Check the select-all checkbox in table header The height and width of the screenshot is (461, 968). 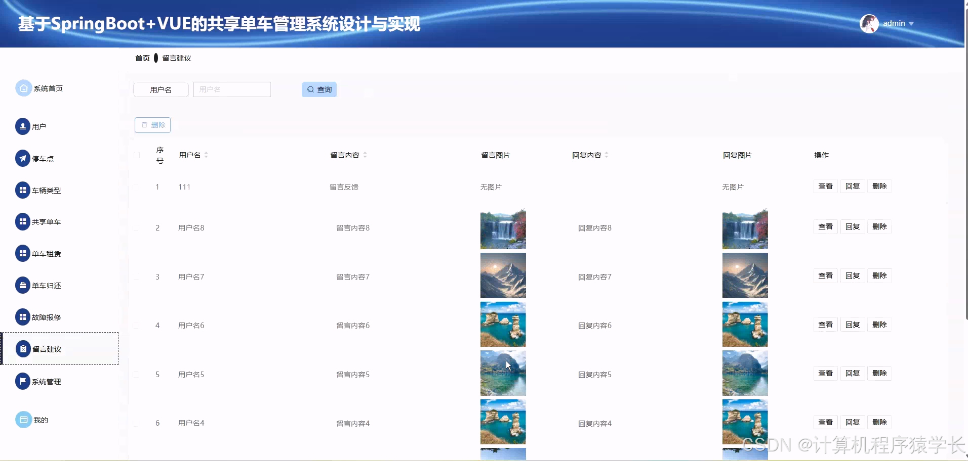tap(136, 155)
